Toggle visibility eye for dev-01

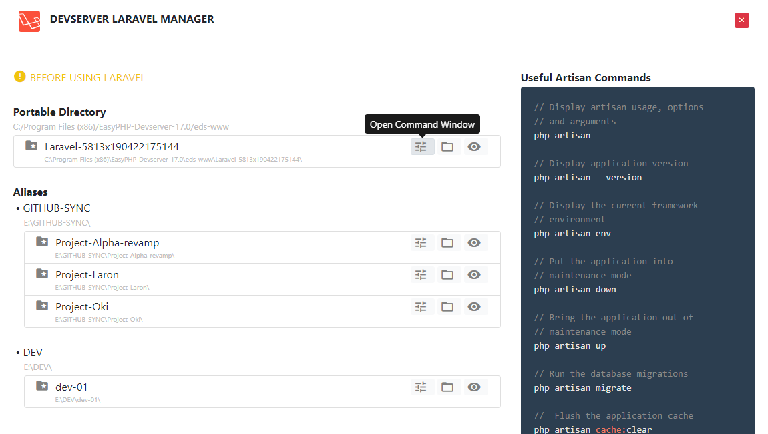[x=474, y=387]
